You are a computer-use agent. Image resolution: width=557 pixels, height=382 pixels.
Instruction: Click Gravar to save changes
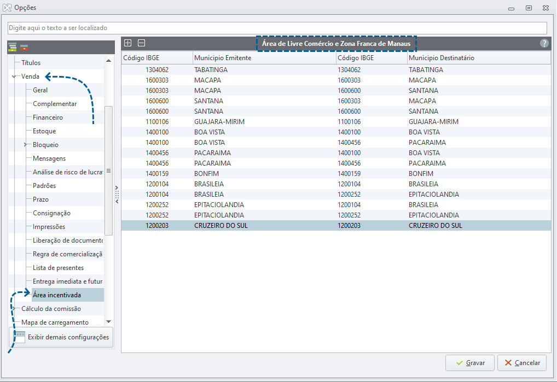[x=470, y=363]
